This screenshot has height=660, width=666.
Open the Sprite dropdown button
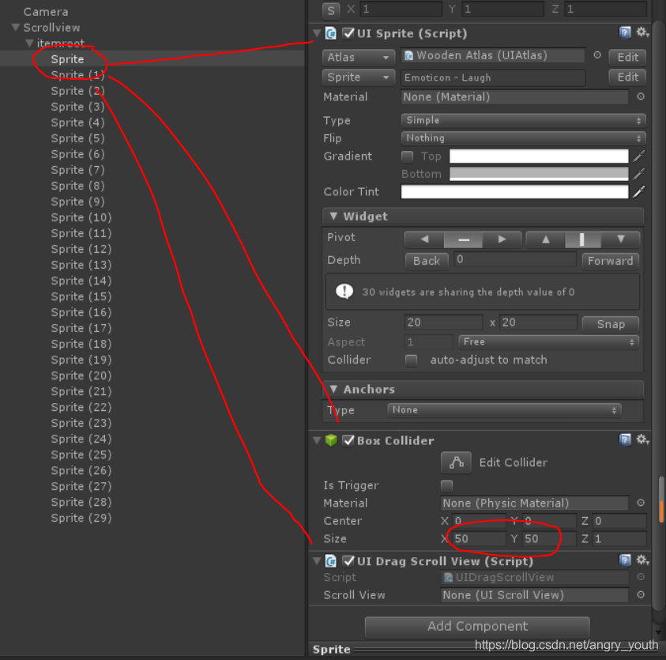(x=359, y=77)
